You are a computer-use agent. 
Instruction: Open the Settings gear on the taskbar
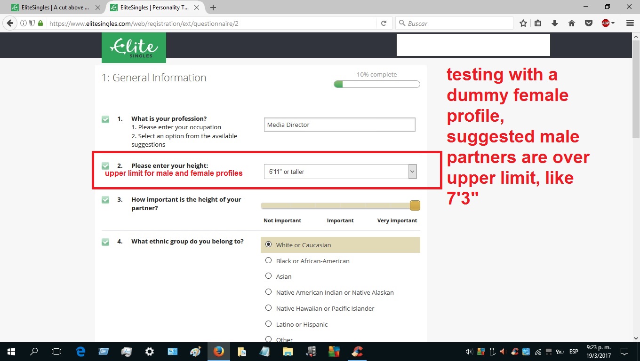click(x=149, y=352)
